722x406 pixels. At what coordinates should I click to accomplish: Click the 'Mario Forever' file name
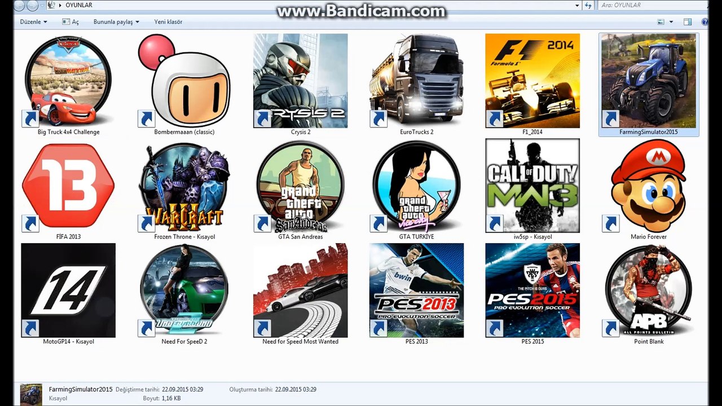pos(649,237)
